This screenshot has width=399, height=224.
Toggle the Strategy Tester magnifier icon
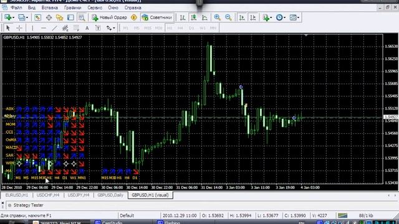82,17
